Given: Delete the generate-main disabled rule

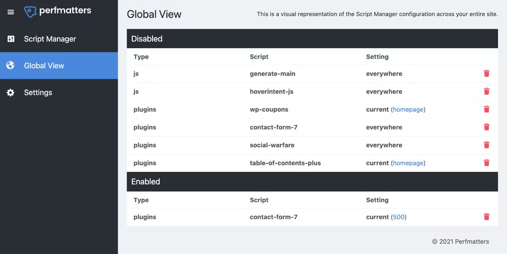Looking at the screenshot, I should 486,73.
